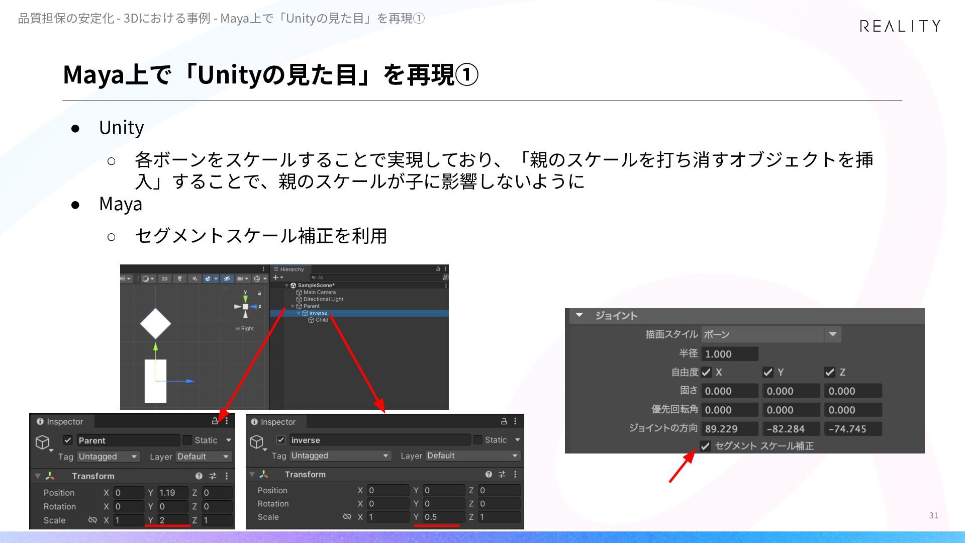Toggle 自由度 Z checkbox
The image size is (965, 543).
830,373
